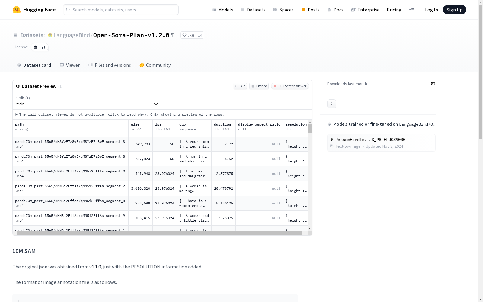The image size is (483, 302).
Task: Click the table scroll-down arrow
Action: pos(310,228)
